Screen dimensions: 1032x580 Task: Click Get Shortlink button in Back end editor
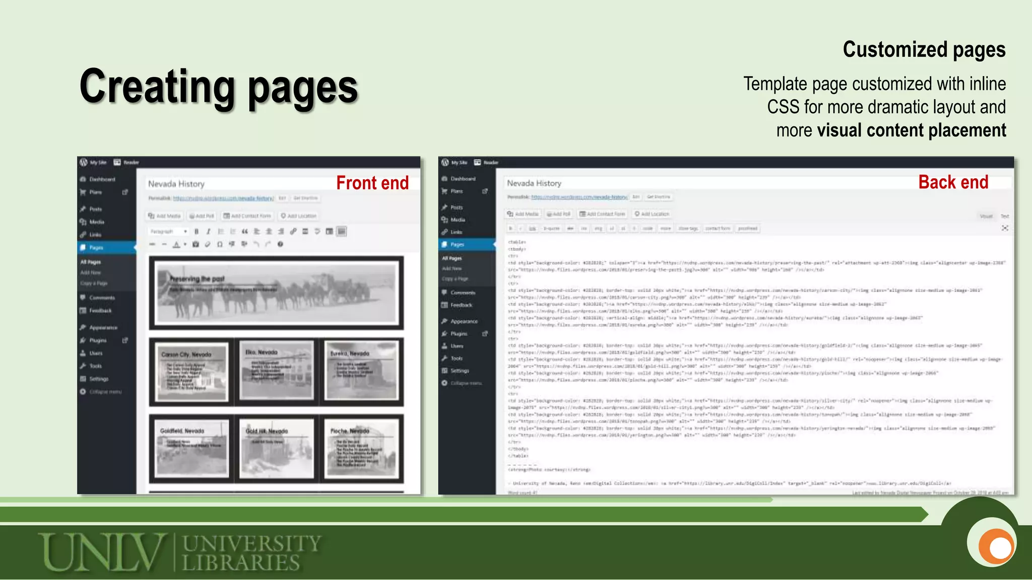[x=659, y=197]
